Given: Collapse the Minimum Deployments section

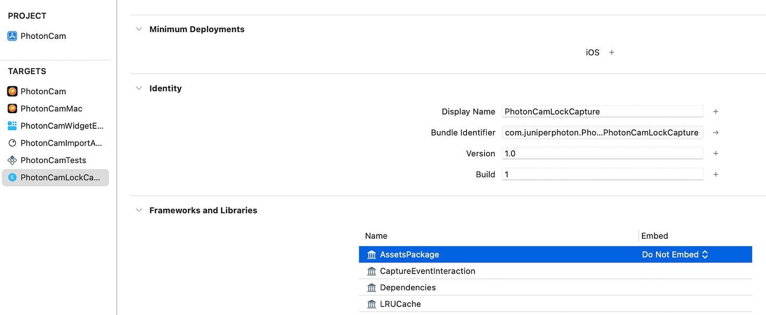Looking at the screenshot, I should pos(139,29).
